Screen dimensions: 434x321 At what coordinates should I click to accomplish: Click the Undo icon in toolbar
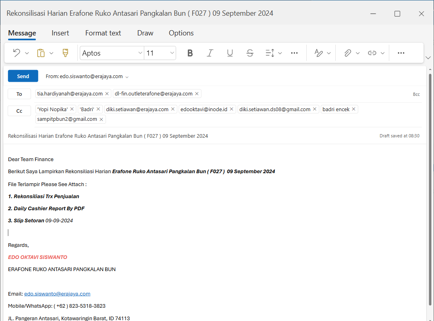17,53
